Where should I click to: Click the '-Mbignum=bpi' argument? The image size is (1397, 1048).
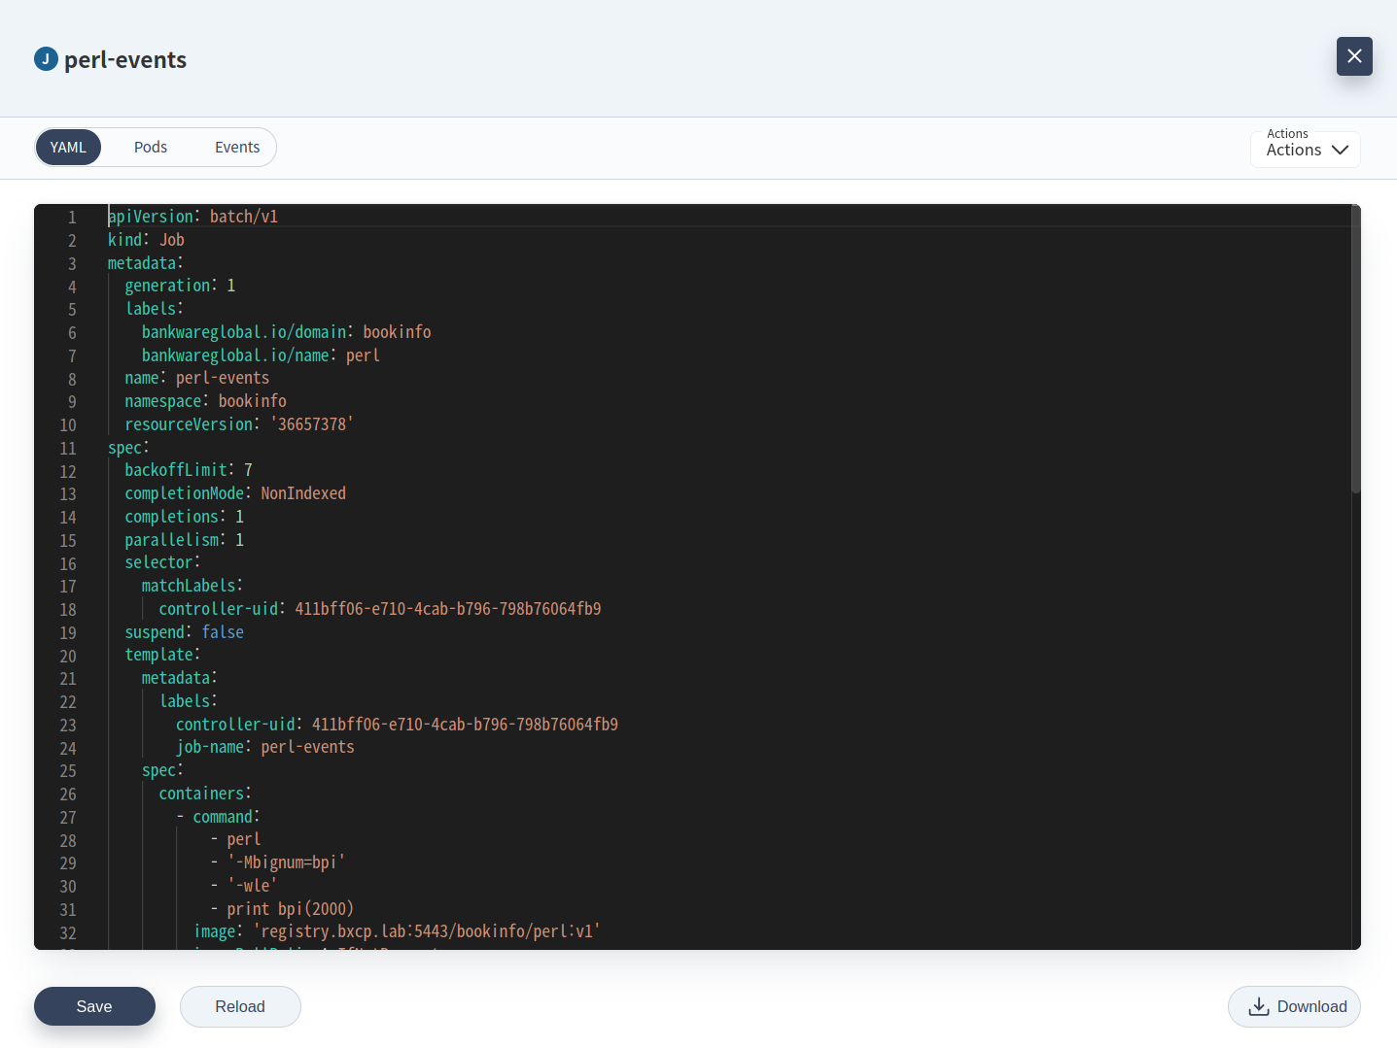click(x=286, y=862)
